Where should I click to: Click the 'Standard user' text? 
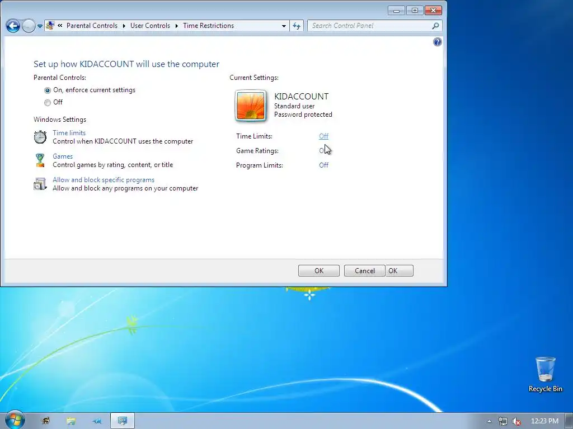pyautogui.click(x=294, y=106)
